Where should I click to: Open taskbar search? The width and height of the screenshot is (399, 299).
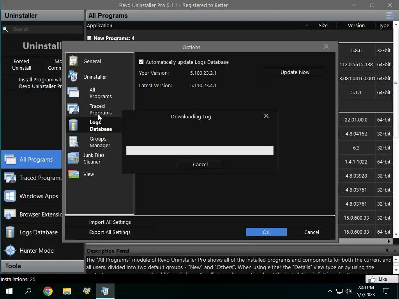pyautogui.click(x=28, y=291)
